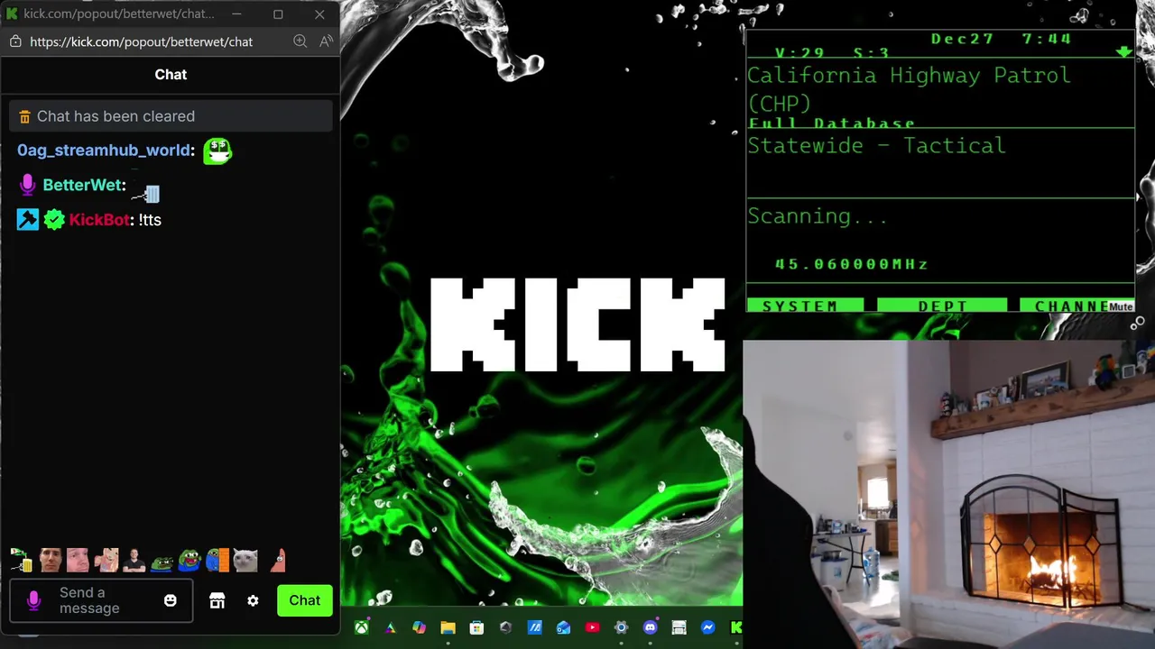Click BetterWet's purple microphone badge
Viewport: 1155px width, 649px height.
click(27, 185)
